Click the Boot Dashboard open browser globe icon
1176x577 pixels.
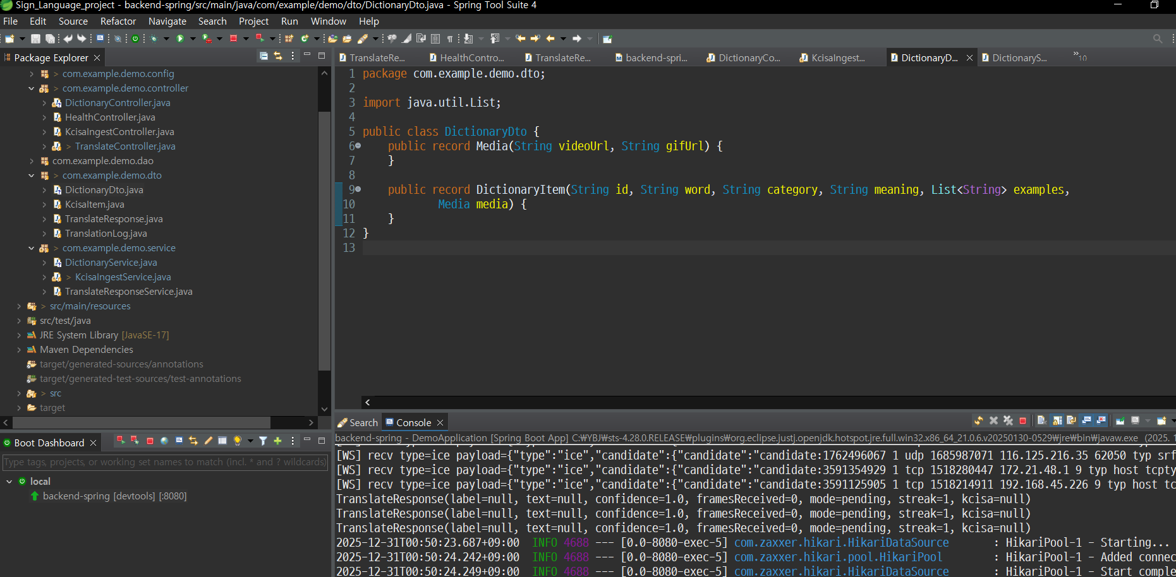(164, 441)
